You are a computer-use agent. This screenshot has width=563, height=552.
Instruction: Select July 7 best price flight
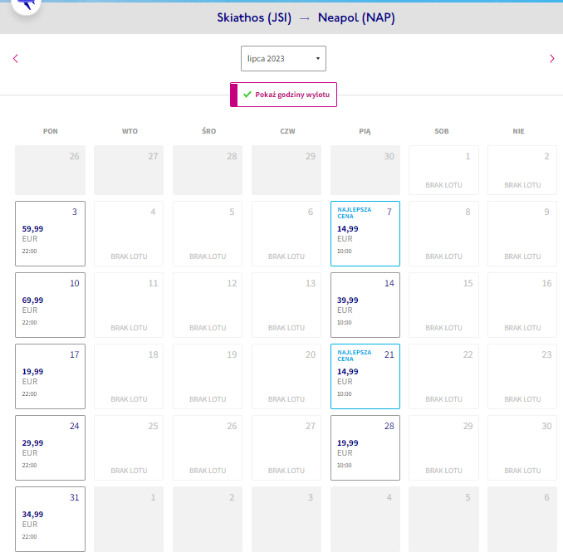click(x=365, y=233)
